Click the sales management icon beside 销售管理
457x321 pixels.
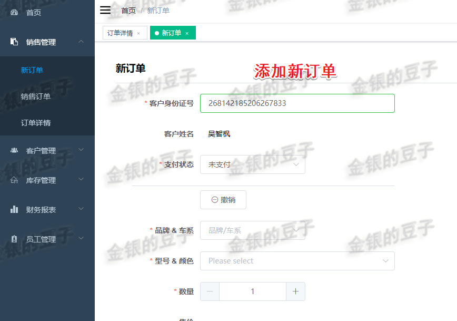13,42
